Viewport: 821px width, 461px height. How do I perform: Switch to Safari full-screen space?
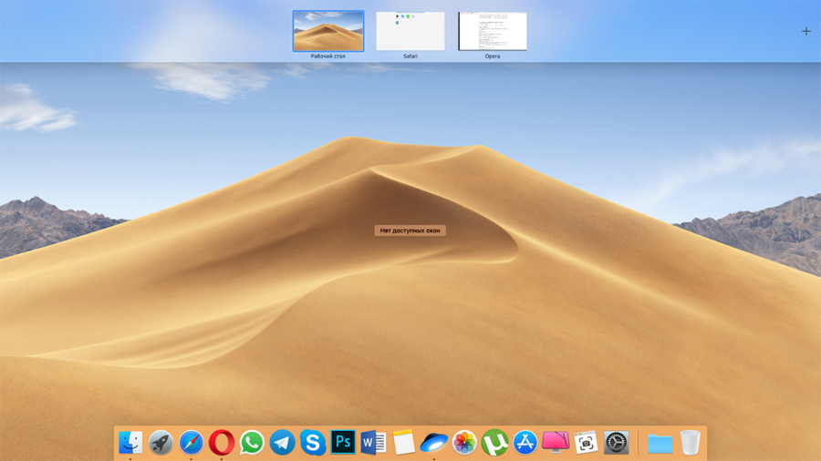coord(410,31)
